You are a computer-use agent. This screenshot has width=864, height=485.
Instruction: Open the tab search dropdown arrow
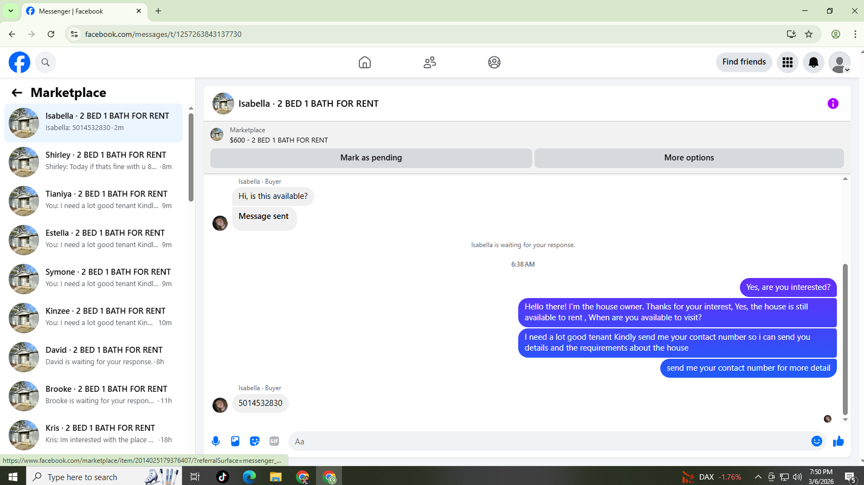(11, 11)
